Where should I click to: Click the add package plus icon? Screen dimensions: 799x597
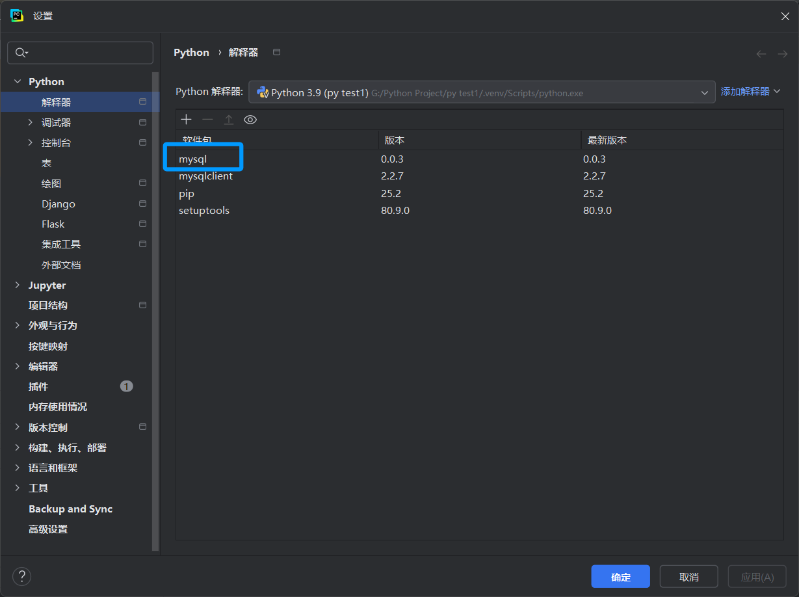[x=187, y=120]
